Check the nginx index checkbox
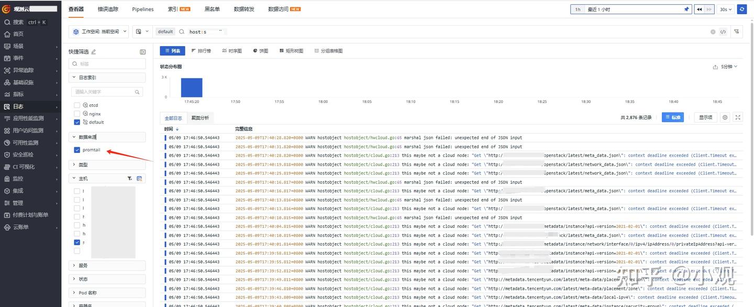754x307 pixels. click(77, 114)
